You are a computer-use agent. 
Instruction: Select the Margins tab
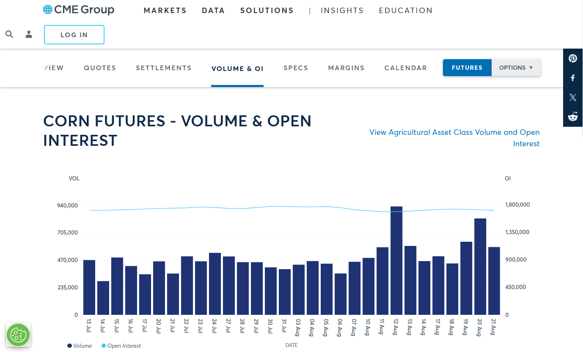coord(346,68)
